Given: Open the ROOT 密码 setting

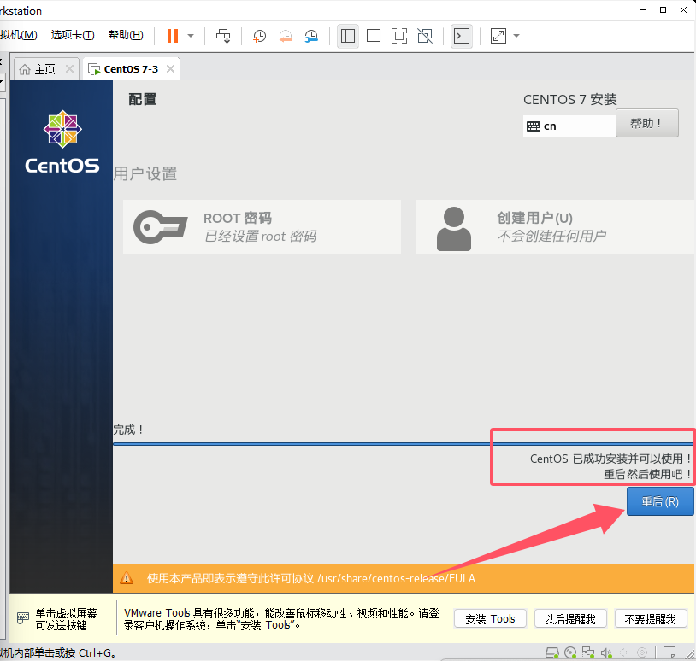Looking at the screenshot, I should click(x=262, y=227).
